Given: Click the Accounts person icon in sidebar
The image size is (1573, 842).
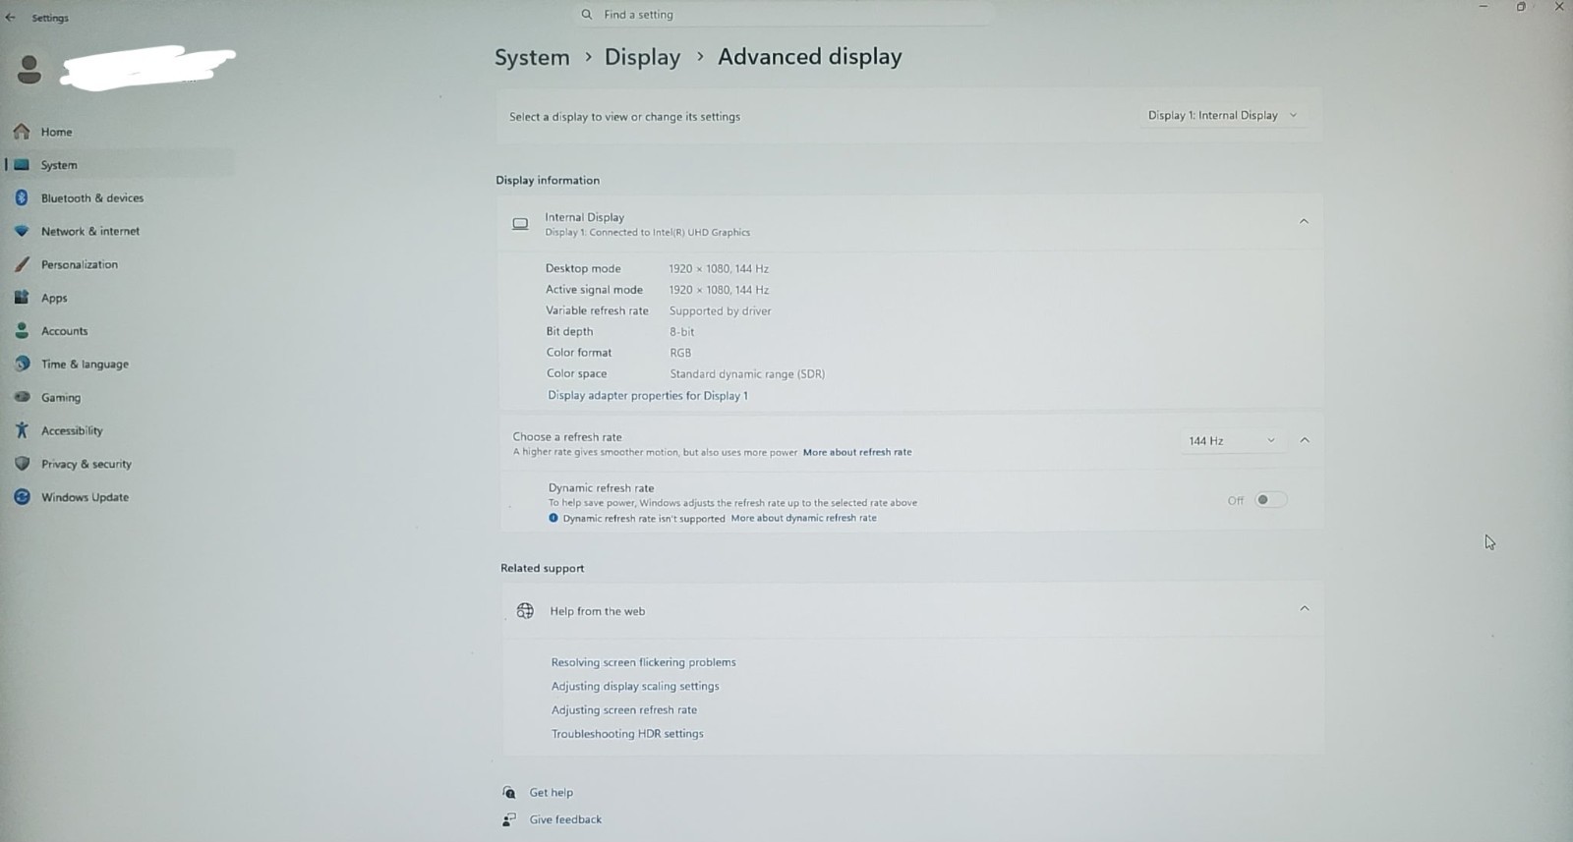Looking at the screenshot, I should (x=22, y=330).
